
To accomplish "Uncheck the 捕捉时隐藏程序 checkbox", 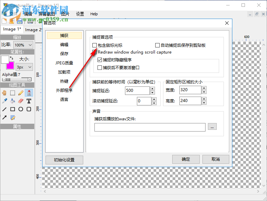I will (x=100, y=60).
